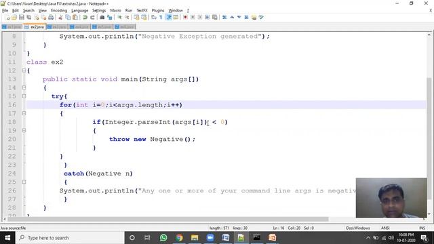Click the Copy toolbar icon
This screenshot has width=434, height=244.
click(68, 18)
